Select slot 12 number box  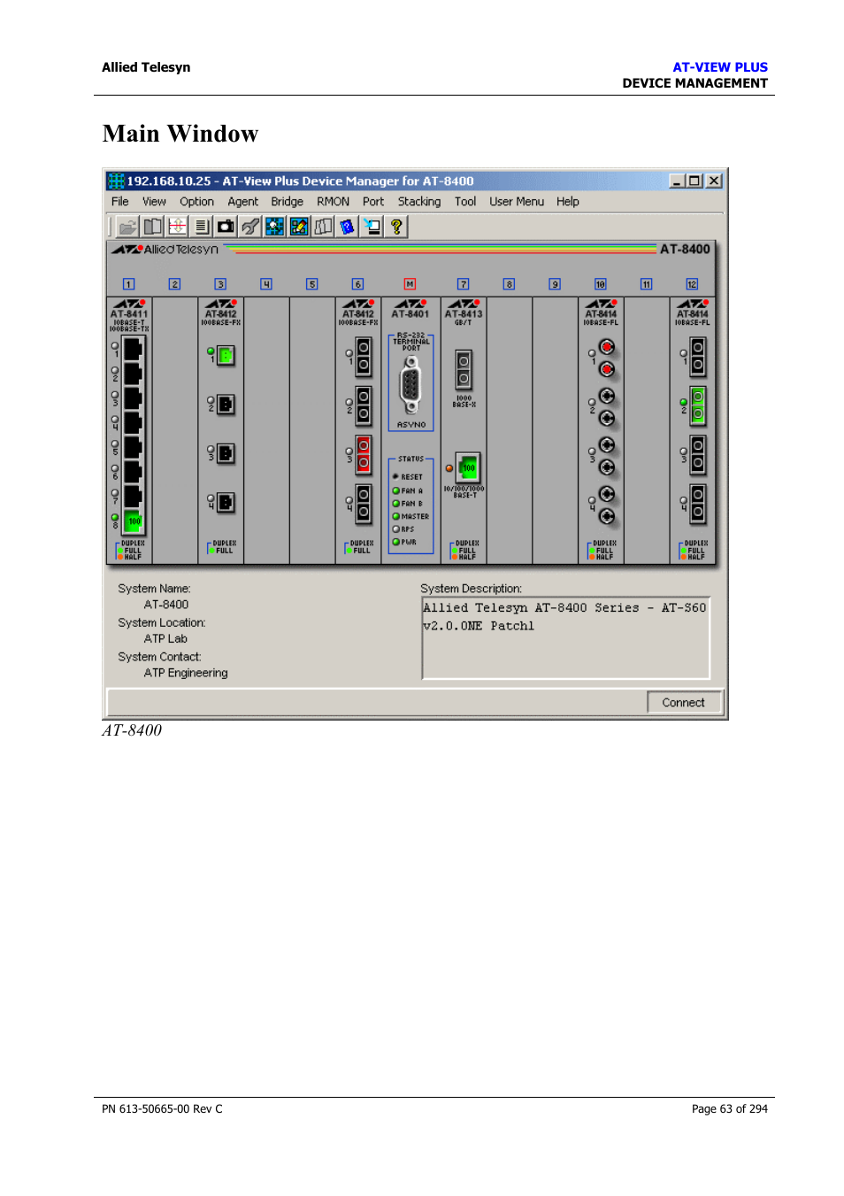tap(692, 284)
